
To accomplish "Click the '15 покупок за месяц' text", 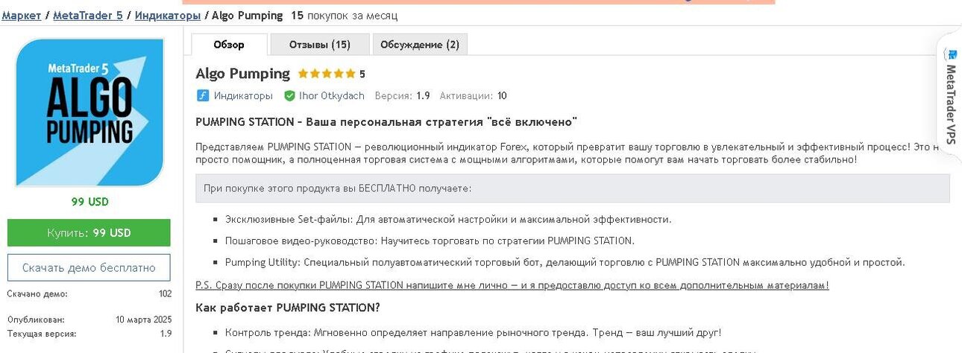I will (344, 15).
